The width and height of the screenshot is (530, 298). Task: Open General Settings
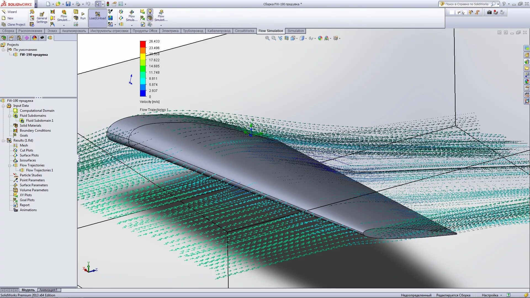(42, 18)
